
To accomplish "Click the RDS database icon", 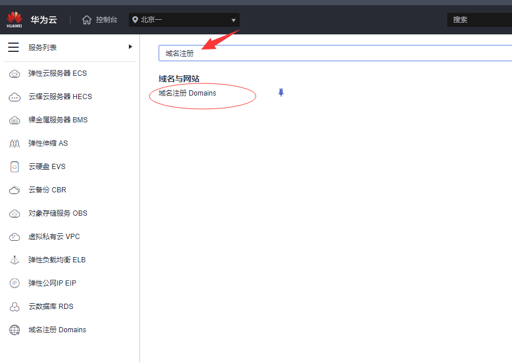I will pyautogui.click(x=15, y=307).
